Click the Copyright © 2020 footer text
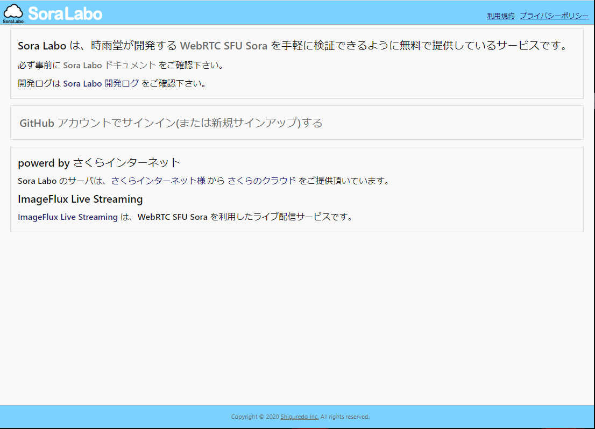595x429 pixels. (255, 417)
